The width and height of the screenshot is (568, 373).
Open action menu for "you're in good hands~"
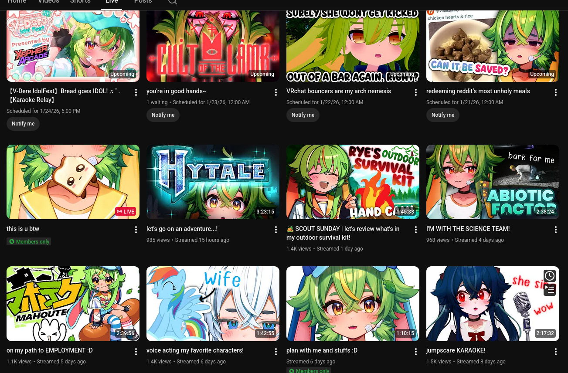point(276,92)
